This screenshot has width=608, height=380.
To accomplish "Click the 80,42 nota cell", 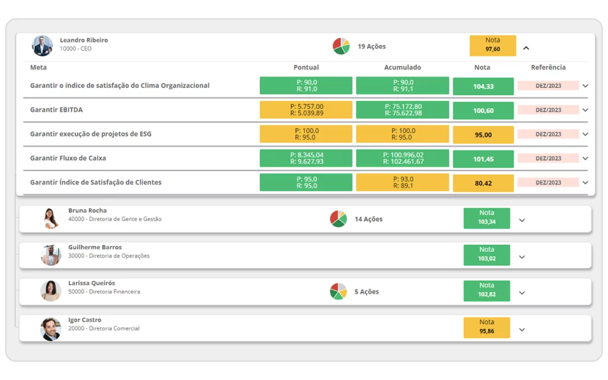I will [x=483, y=183].
